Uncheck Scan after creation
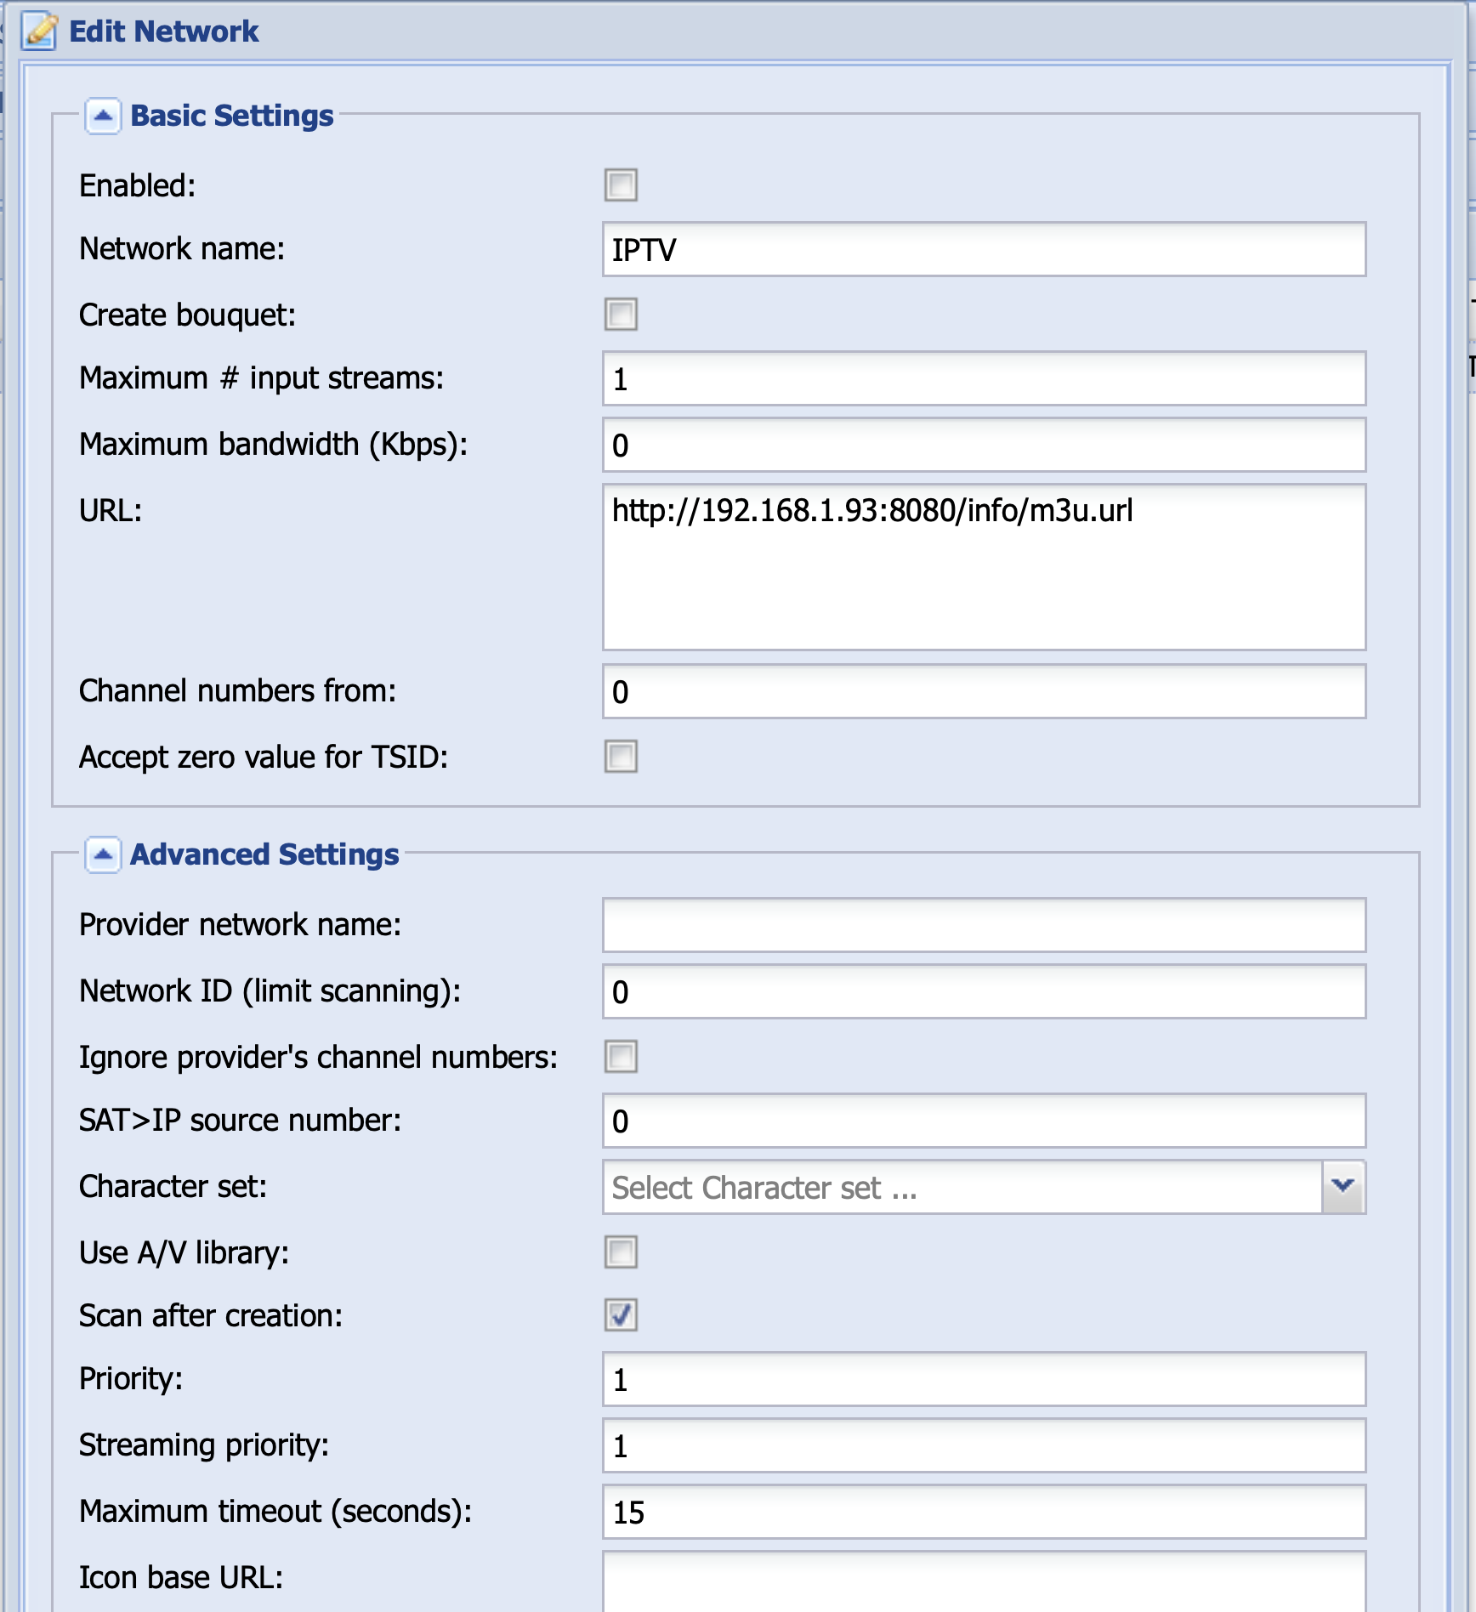This screenshot has width=1476, height=1612. [620, 1315]
